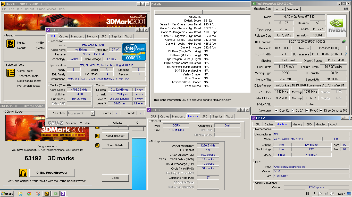Open the Run menu in 3DMark2001

point(20,9)
